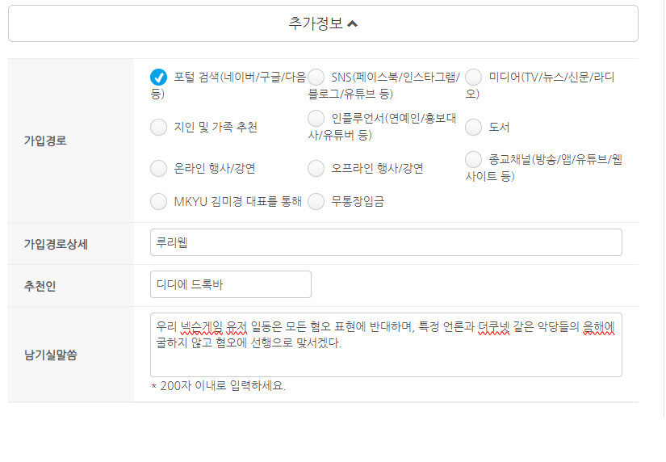The width and height of the screenshot is (666, 462).
Task: Click the 200자 이내로 입력하세요 hint text
Action: (x=218, y=385)
